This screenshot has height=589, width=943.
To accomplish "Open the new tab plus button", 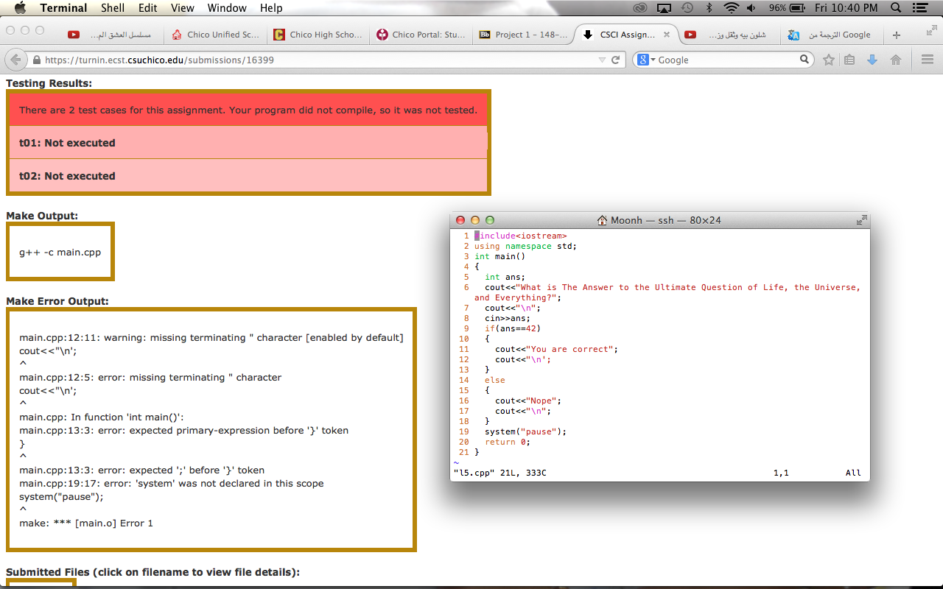I will tap(897, 35).
